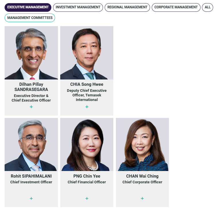
Task: Click PNG Chin Yee's portrait photo
Action: (87, 145)
